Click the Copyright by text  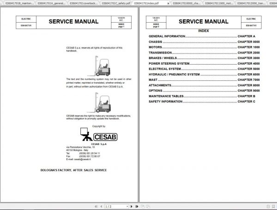click(99, 126)
